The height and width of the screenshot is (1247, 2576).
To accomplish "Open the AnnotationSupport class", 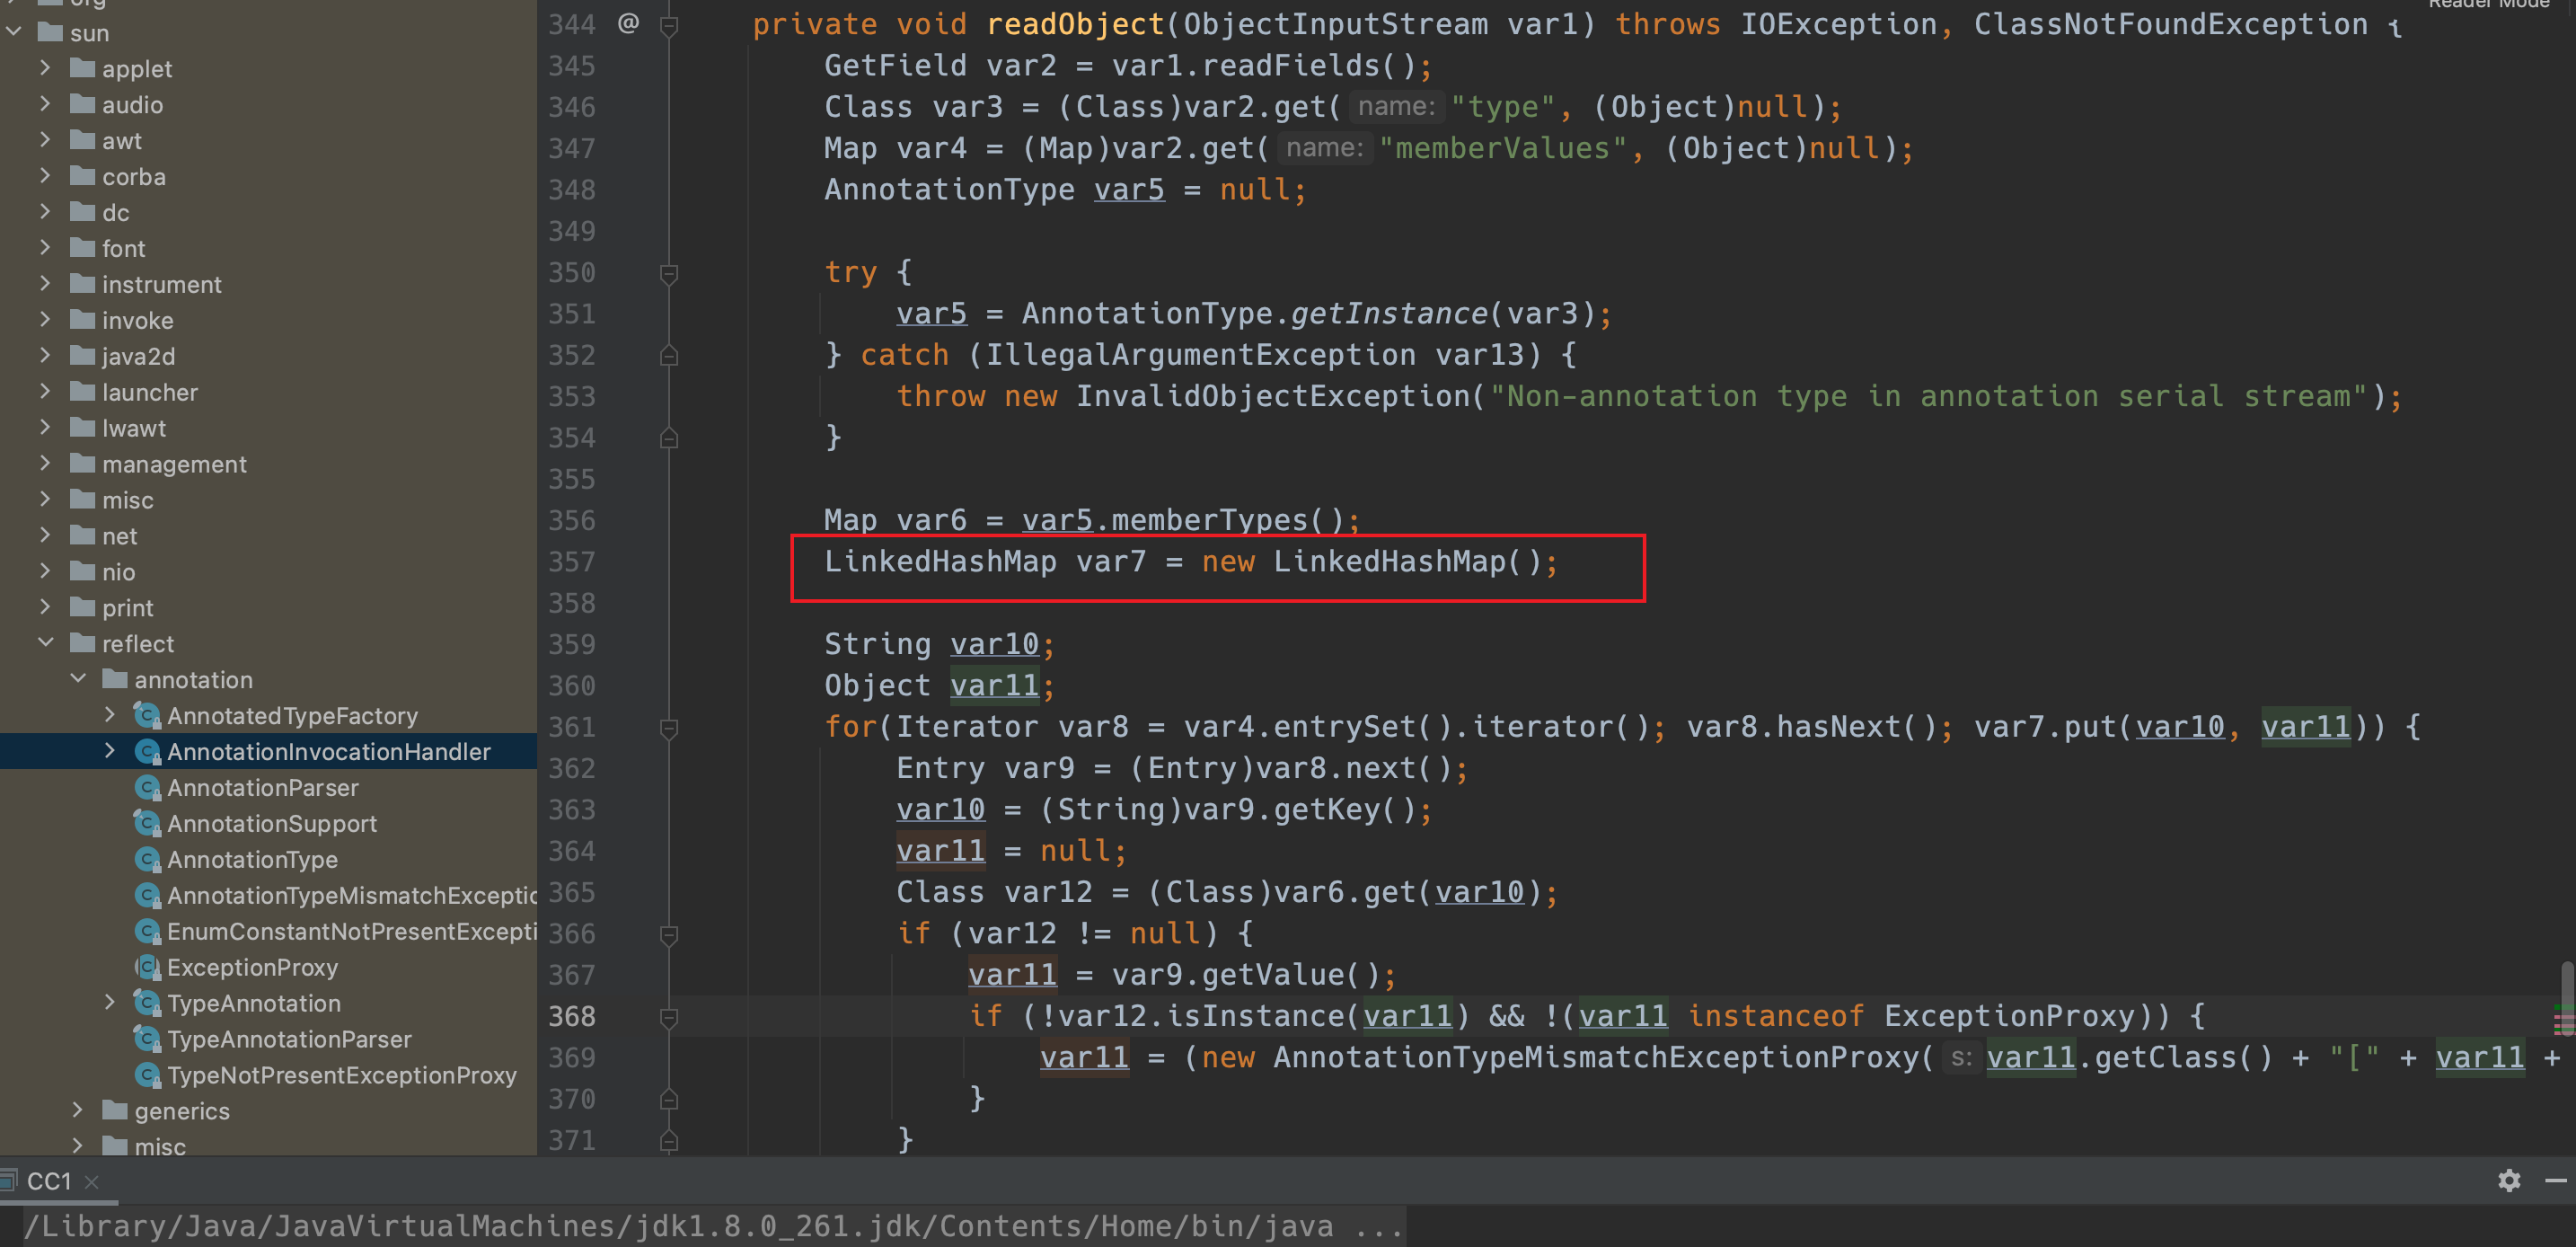I will pos(271,824).
